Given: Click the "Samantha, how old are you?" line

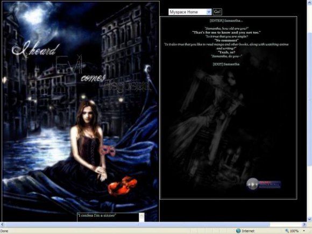Looking at the screenshot, I should pos(226,29).
